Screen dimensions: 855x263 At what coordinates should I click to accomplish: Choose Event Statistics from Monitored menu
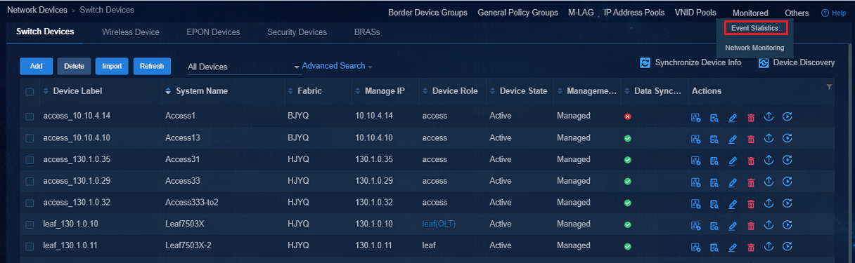(x=754, y=29)
